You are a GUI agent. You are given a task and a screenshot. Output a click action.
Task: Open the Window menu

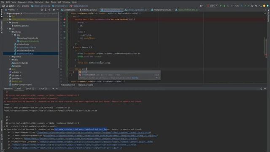click(66, 2)
